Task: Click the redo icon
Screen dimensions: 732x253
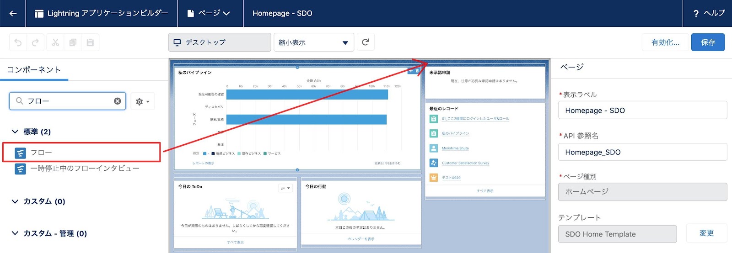Action: click(35, 42)
